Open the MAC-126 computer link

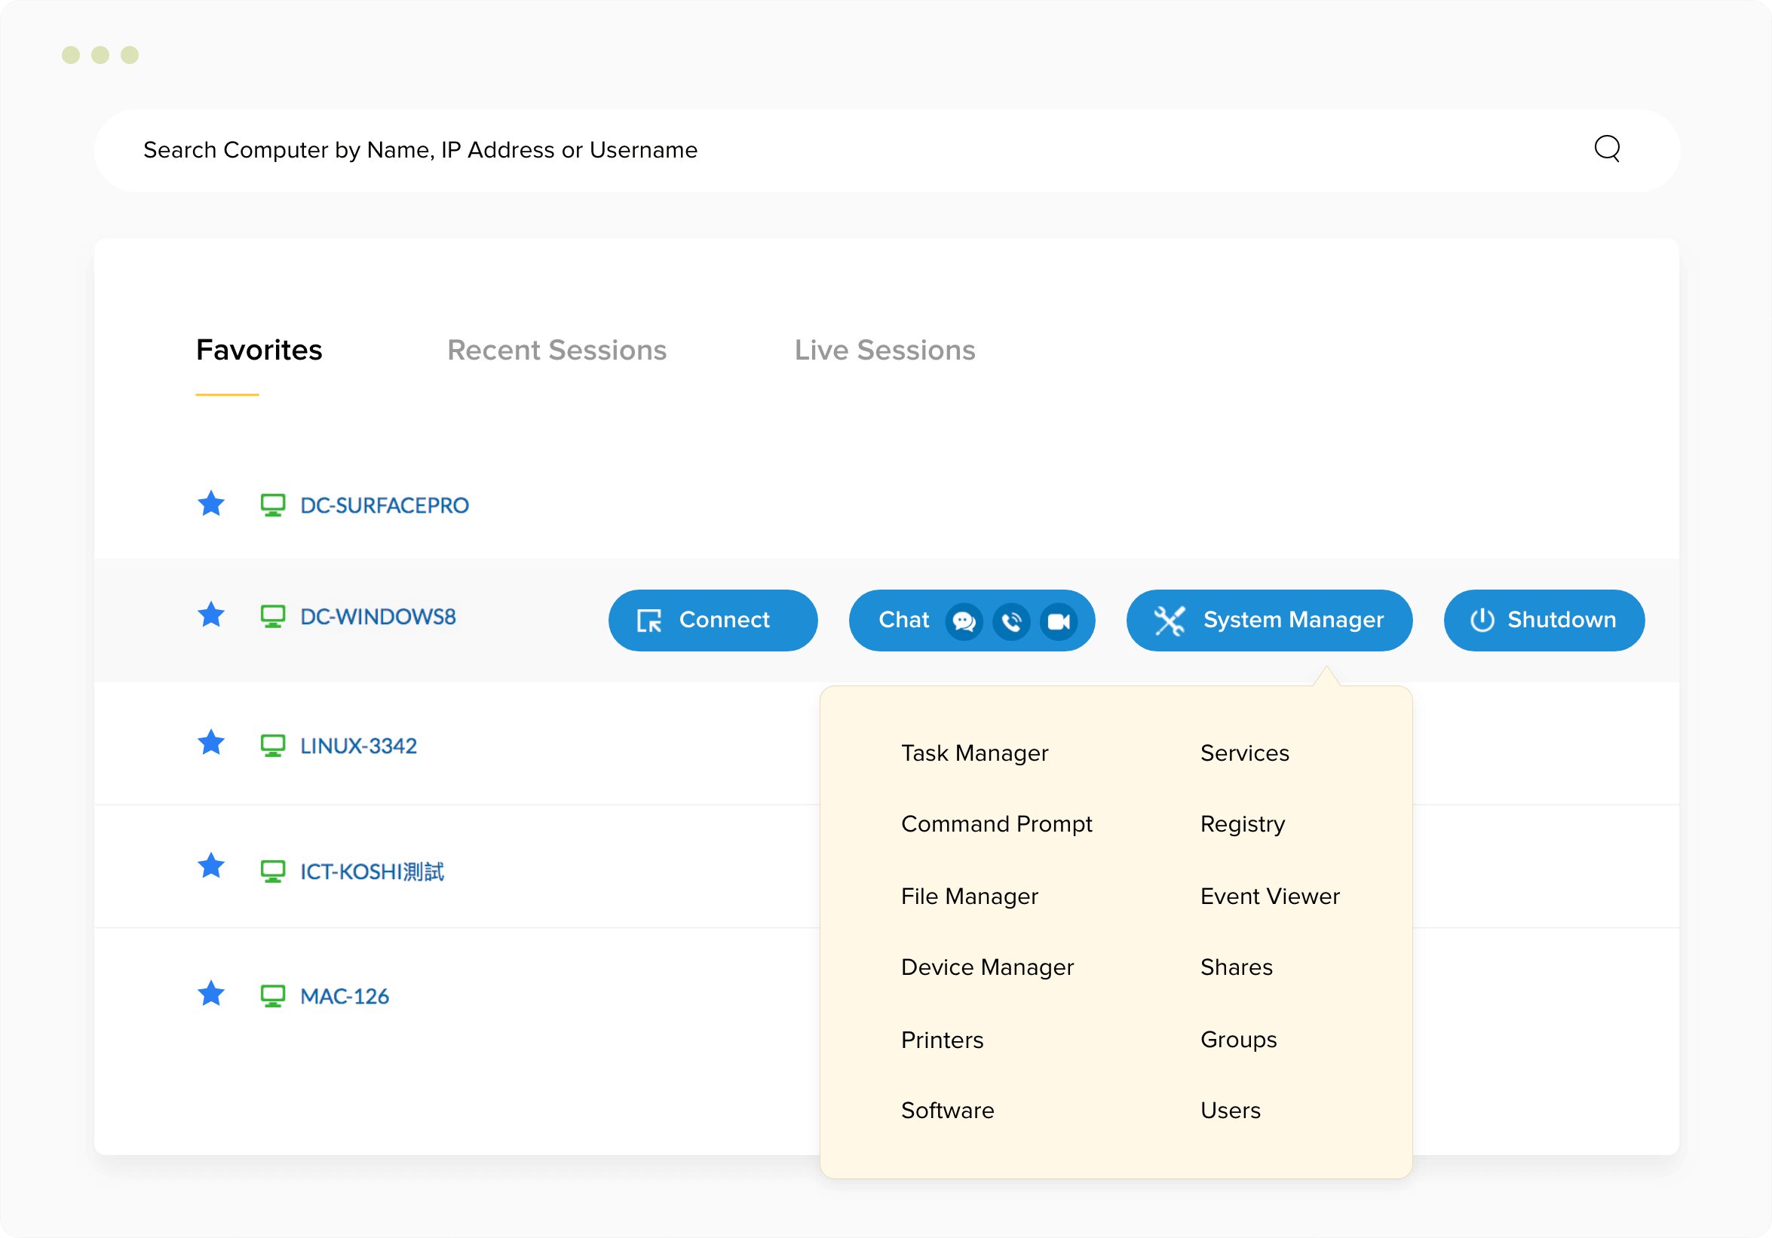[x=344, y=997]
